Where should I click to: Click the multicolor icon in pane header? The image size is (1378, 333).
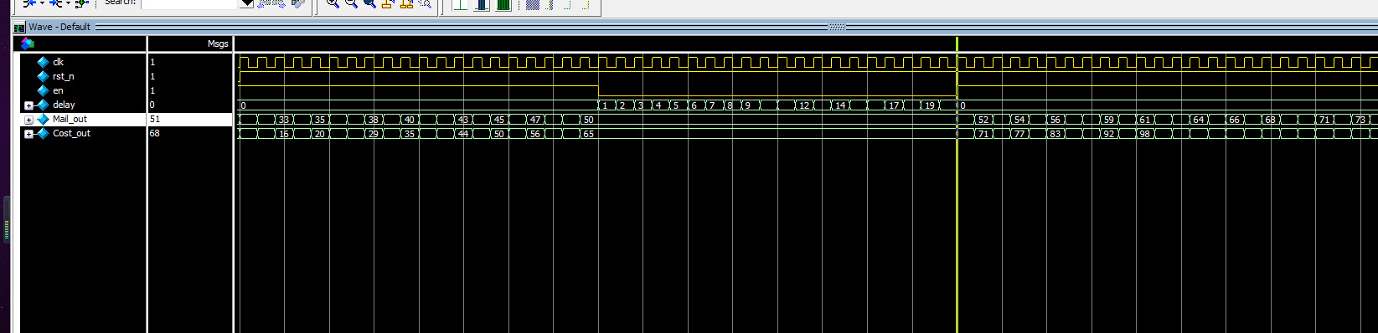coord(27,44)
